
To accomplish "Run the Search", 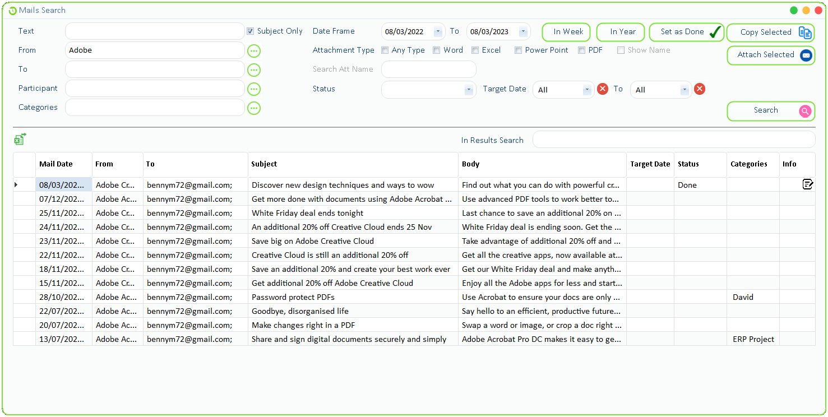I will (771, 110).
